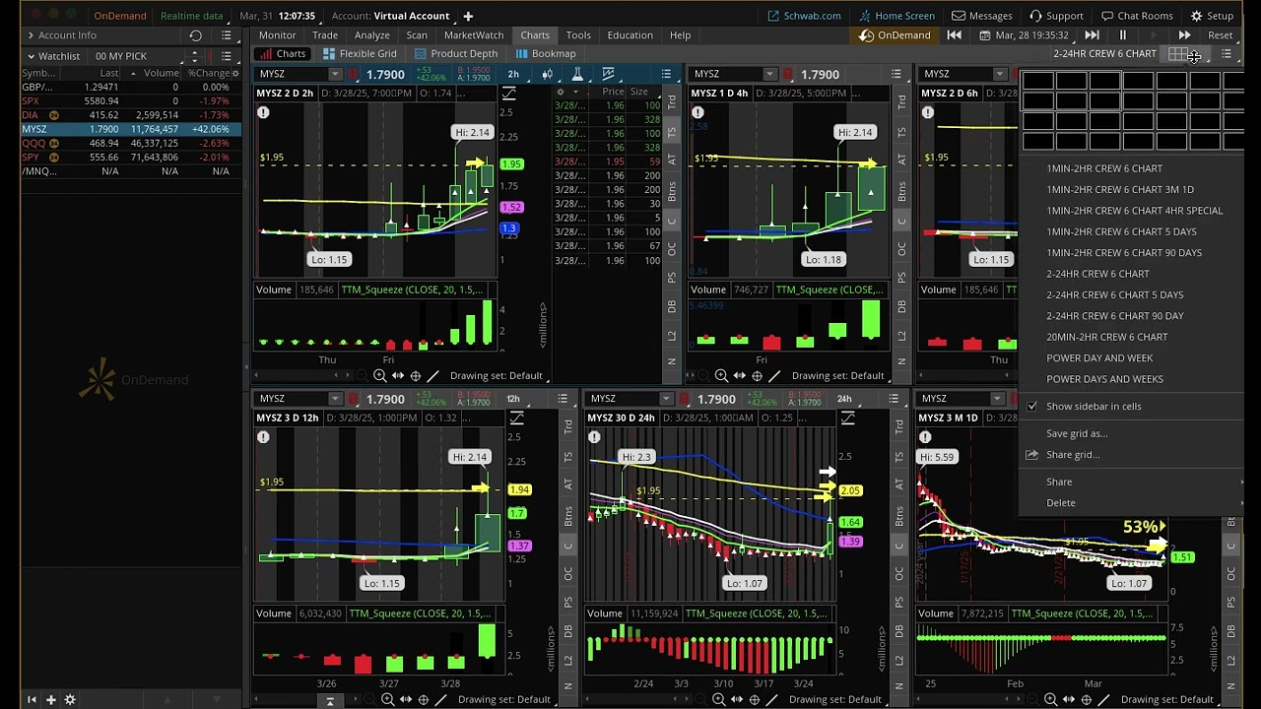Screen dimensions: 1261x709
Task: Toggle OC sidebar button beside 2h chart
Action: coord(673,249)
